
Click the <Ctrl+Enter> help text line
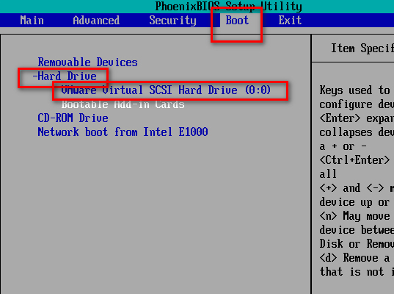click(354, 159)
